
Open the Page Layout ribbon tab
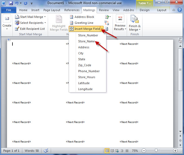point(52,10)
